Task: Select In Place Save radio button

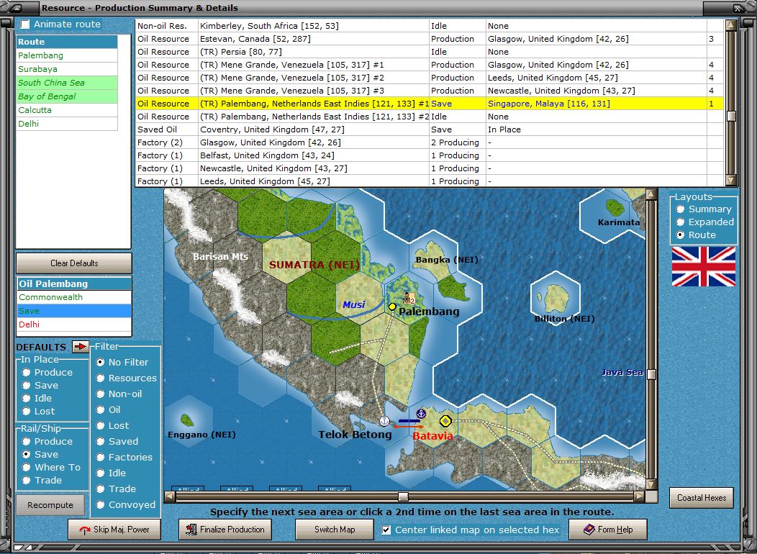Action: tap(26, 385)
